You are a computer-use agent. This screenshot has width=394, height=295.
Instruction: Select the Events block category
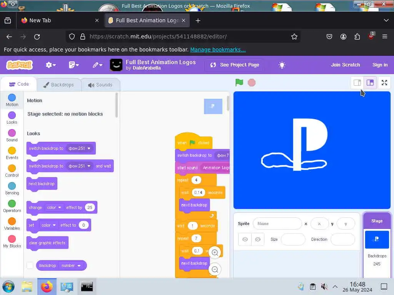(12, 153)
